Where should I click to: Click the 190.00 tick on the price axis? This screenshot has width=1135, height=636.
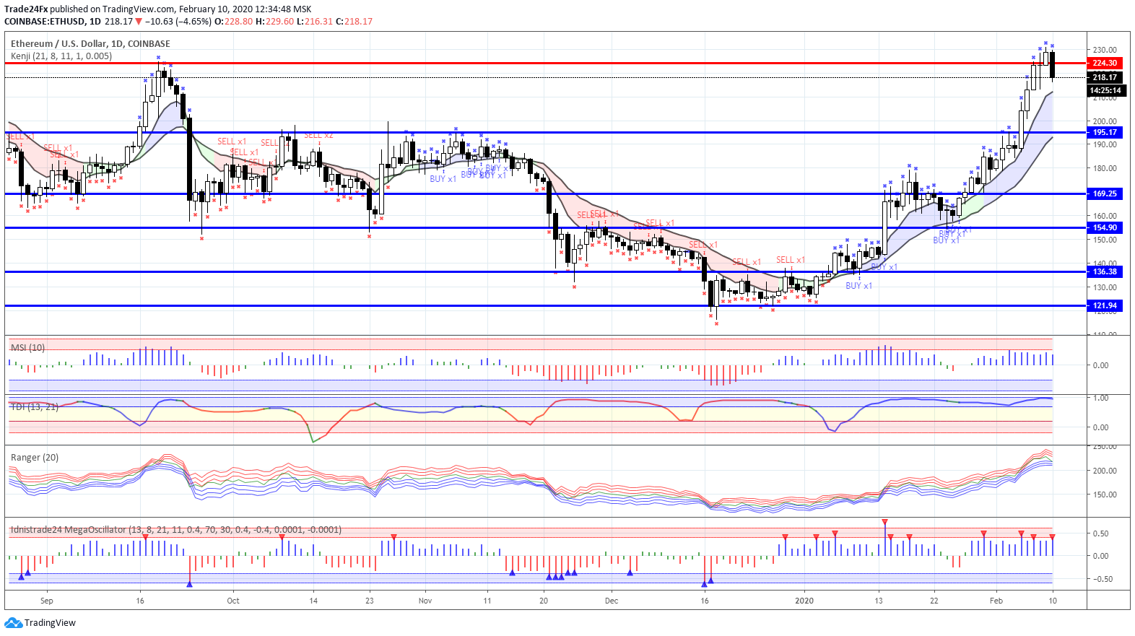(1105, 144)
